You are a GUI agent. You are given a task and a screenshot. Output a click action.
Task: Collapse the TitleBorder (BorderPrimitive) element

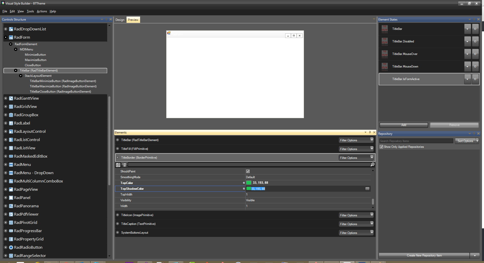coord(117,158)
